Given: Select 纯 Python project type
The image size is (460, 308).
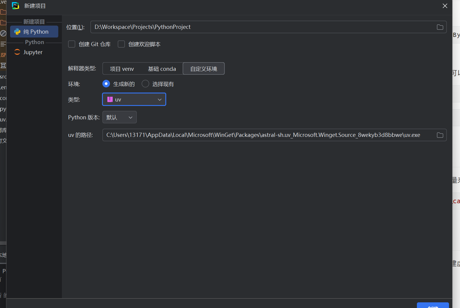Looking at the screenshot, I should [34, 32].
